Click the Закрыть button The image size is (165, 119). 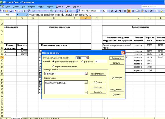[x=117, y=63]
